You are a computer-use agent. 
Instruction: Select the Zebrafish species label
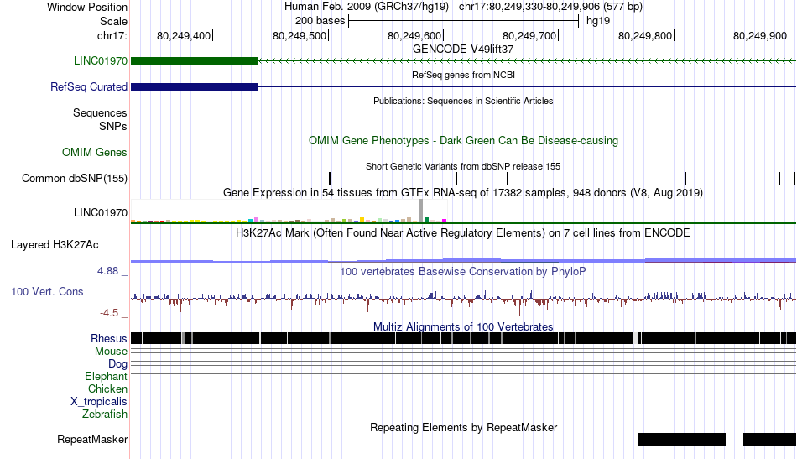(x=105, y=415)
